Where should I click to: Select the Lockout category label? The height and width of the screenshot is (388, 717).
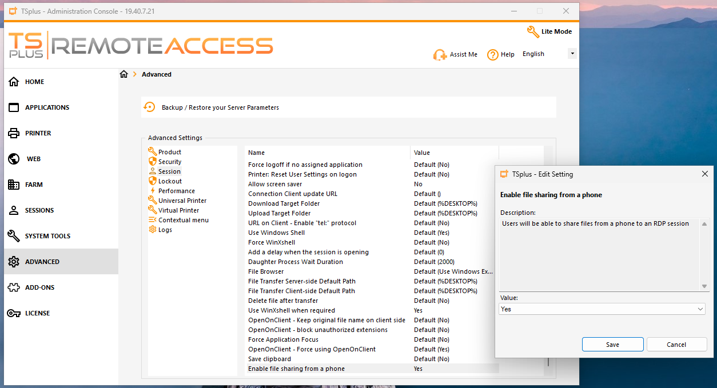pyautogui.click(x=170, y=181)
